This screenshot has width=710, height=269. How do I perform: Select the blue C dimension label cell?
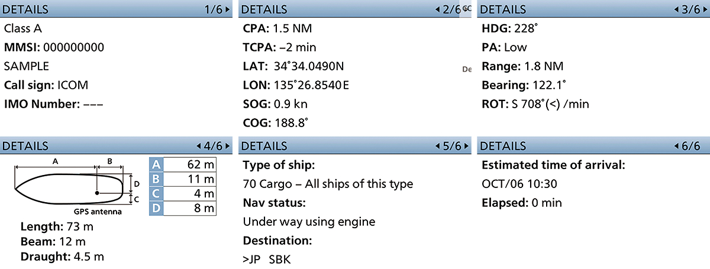click(x=156, y=193)
